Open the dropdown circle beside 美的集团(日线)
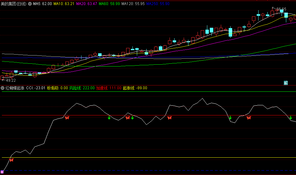This screenshot has width=296, height=175. [30, 4]
